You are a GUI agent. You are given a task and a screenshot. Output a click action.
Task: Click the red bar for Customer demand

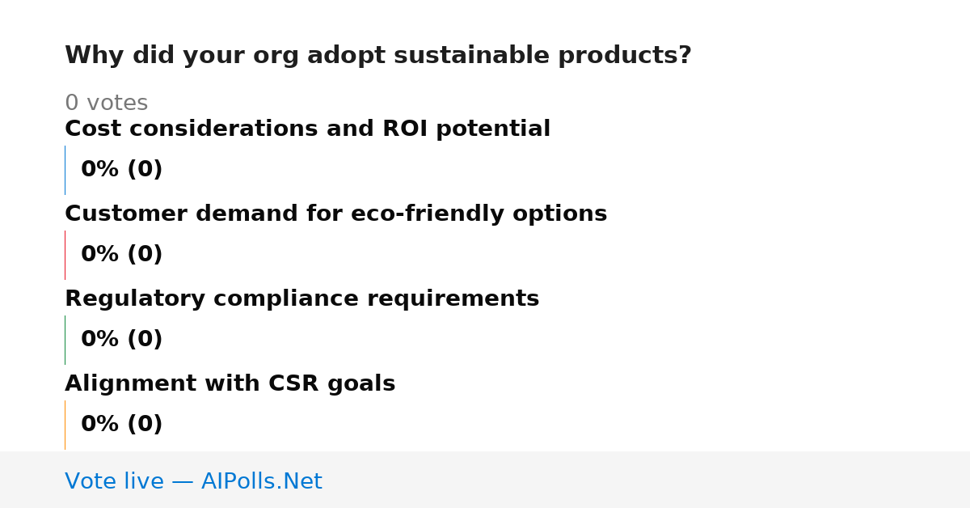tap(65, 255)
